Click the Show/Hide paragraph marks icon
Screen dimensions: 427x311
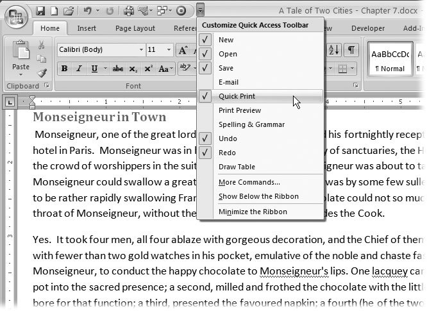pos(351,50)
